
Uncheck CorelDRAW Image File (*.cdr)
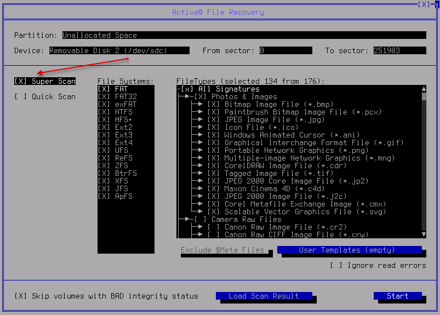coord(214,166)
